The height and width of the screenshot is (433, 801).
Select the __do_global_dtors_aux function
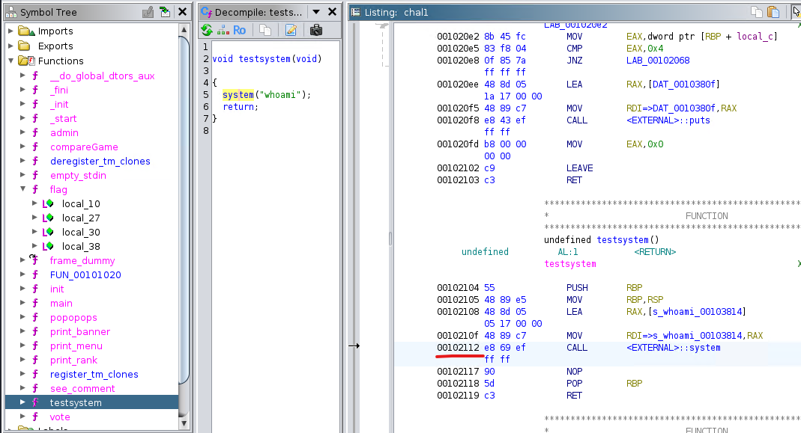point(102,76)
